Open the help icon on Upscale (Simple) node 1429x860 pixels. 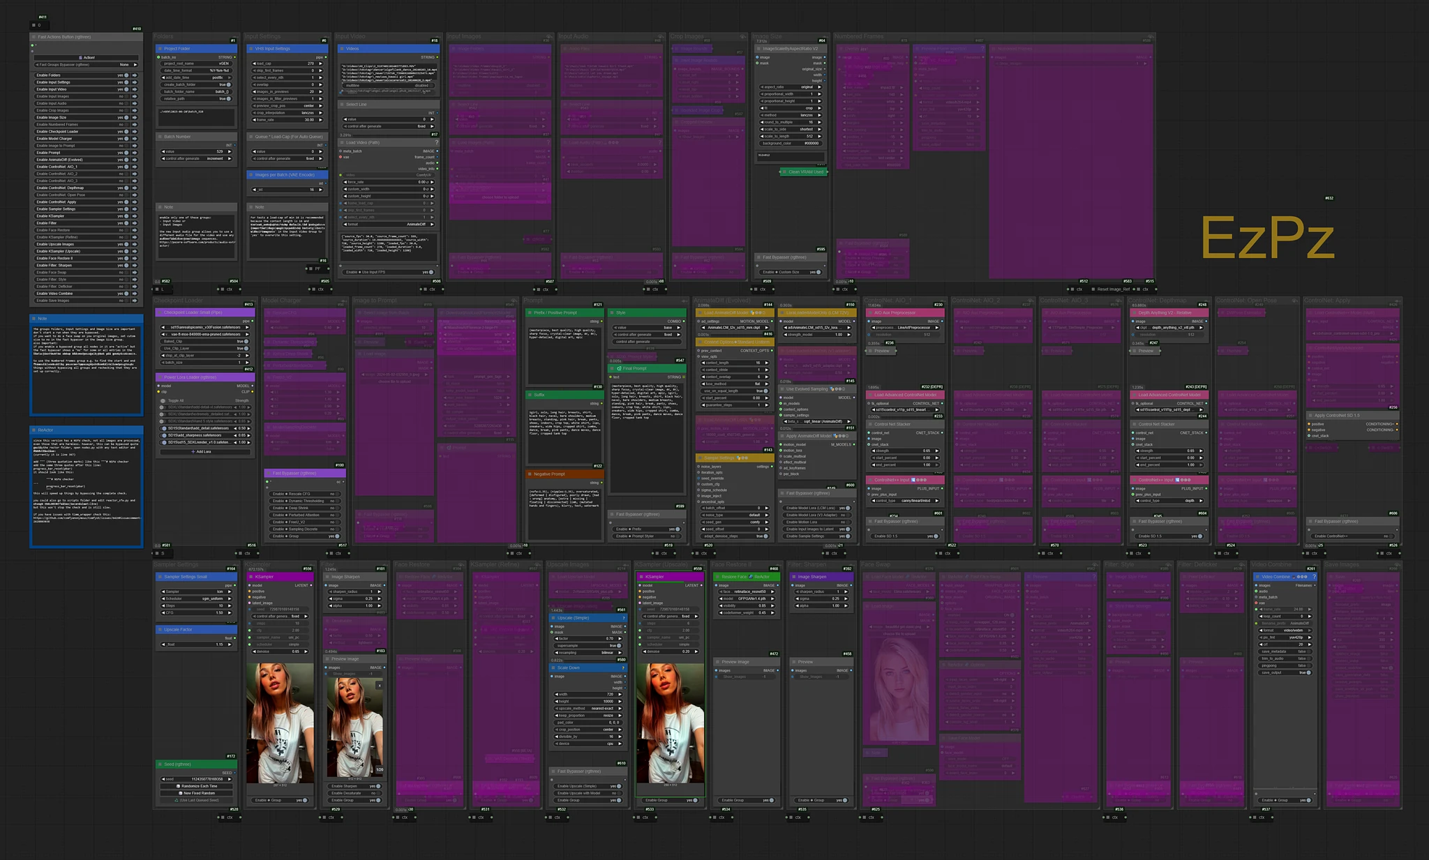pos(624,617)
